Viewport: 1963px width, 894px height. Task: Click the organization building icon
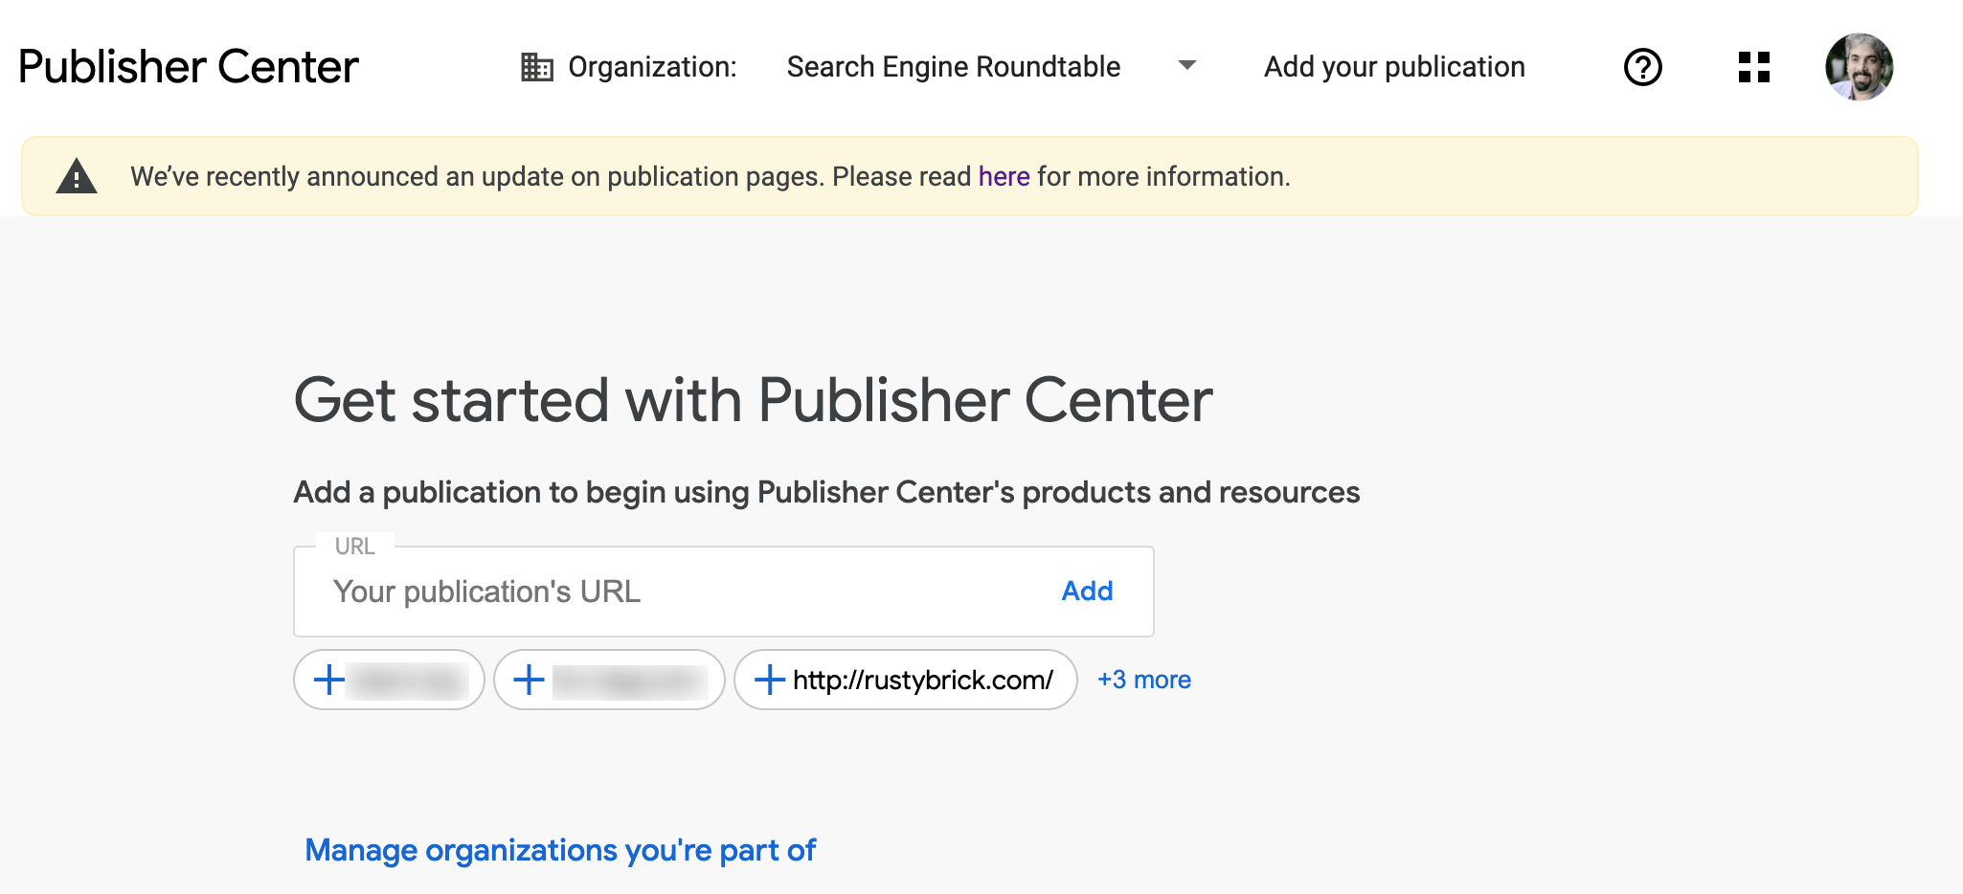536,66
